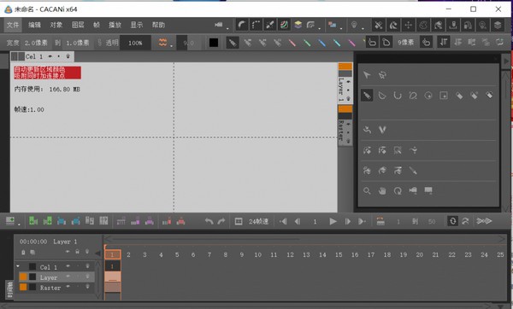Screen dimensions: 513x309
Task: Click the Play button
Action: [x=333, y=221]
